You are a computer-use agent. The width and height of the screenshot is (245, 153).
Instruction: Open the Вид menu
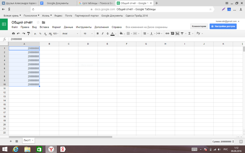(x=34, y=27)
